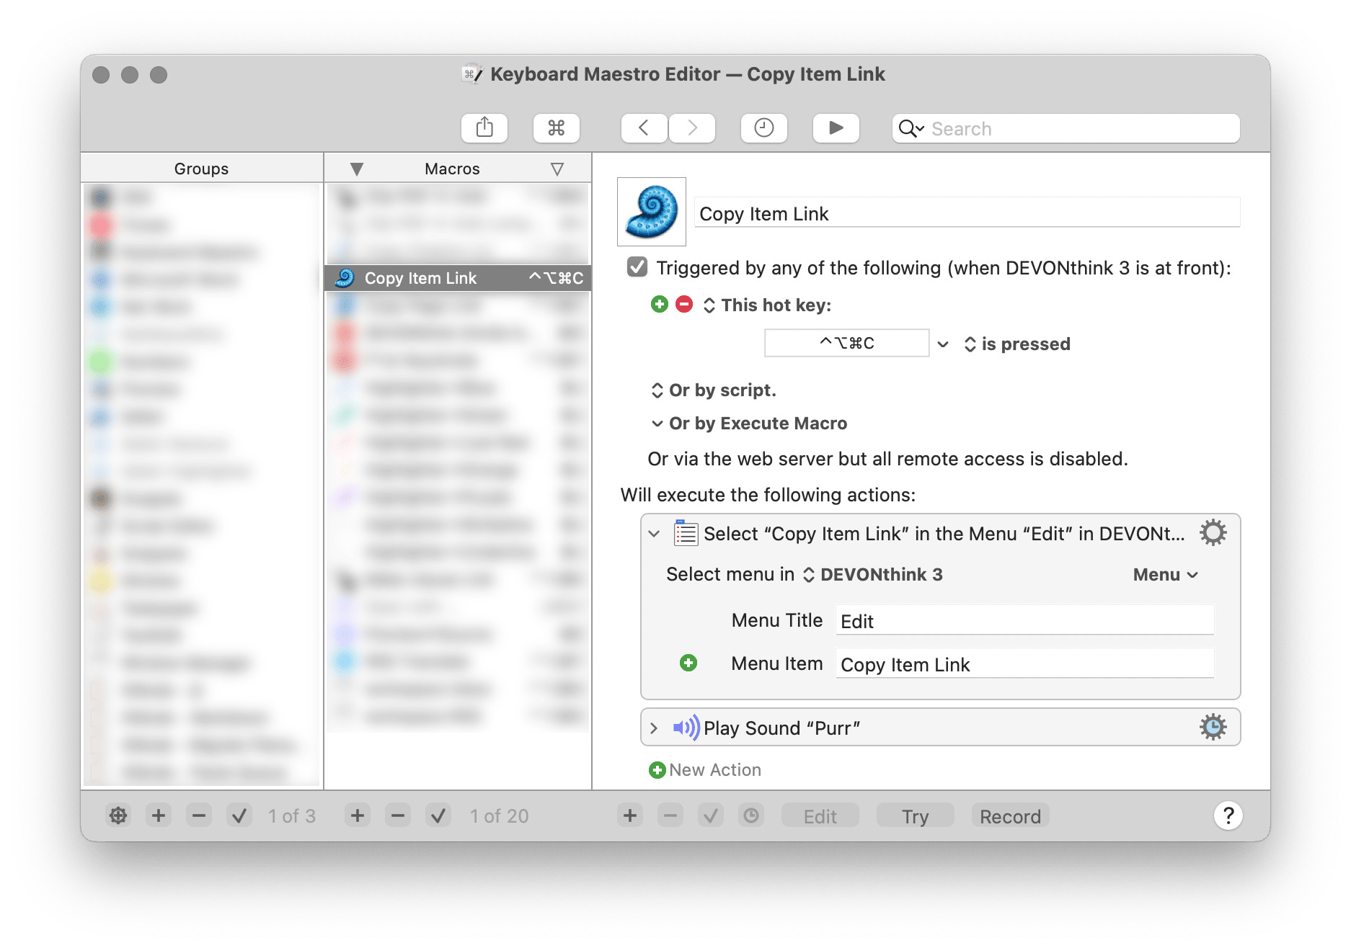Click the groups sync/target icon in bottom bar
Screen dimensions: 1351x948
pyautogui.click(x=118, y=815)
